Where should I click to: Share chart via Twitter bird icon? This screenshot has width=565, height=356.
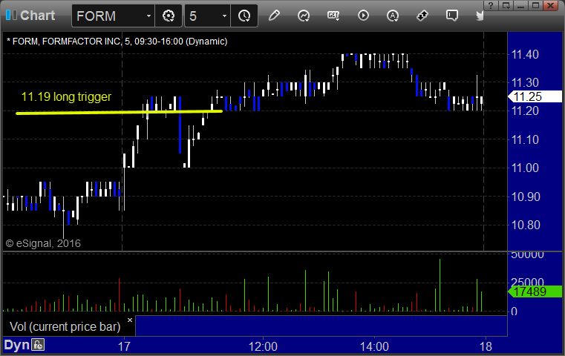(x=480, y=16)
